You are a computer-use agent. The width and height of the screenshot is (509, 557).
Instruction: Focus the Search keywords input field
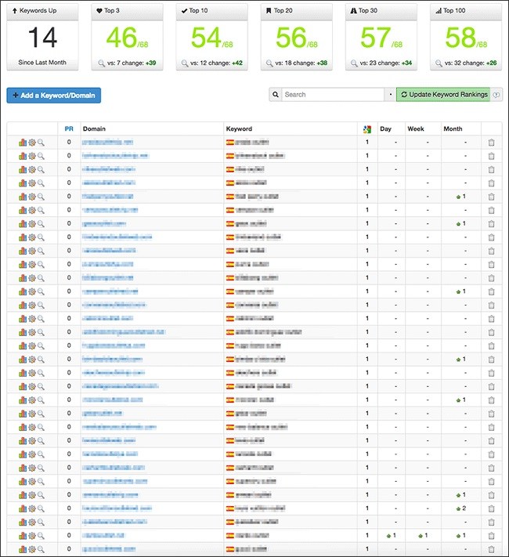click(333, 95)
